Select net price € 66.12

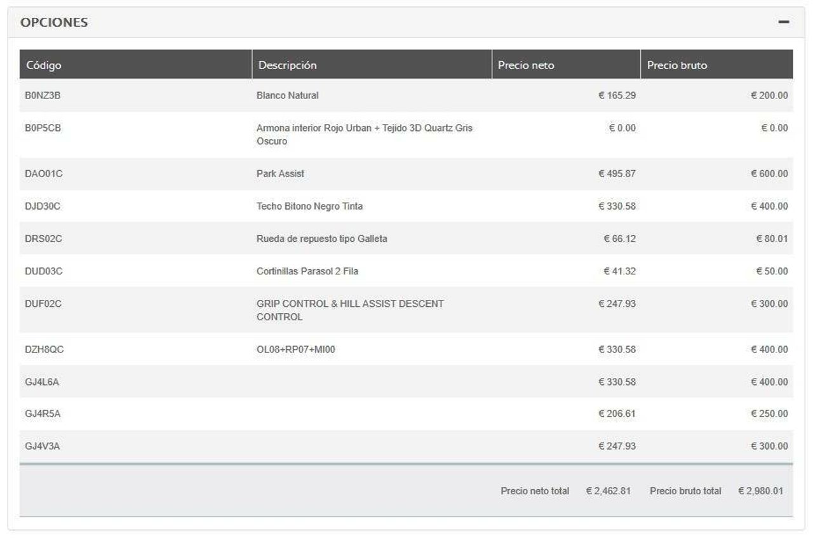(619, 239)
